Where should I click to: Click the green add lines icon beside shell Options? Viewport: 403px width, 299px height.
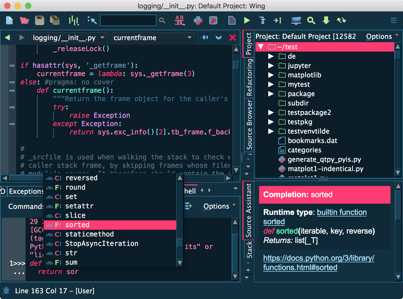[188, 206]
